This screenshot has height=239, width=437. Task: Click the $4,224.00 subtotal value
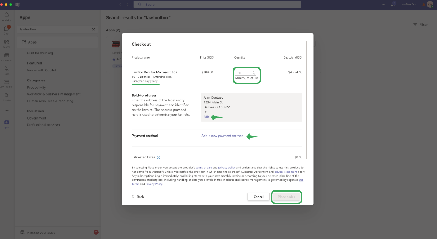(x=295, y=72)
